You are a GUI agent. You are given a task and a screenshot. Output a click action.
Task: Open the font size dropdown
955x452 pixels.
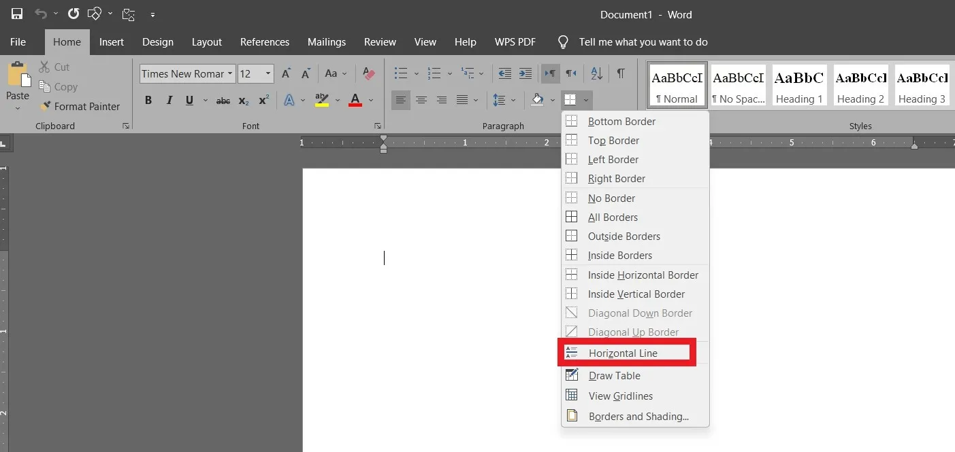268,73
